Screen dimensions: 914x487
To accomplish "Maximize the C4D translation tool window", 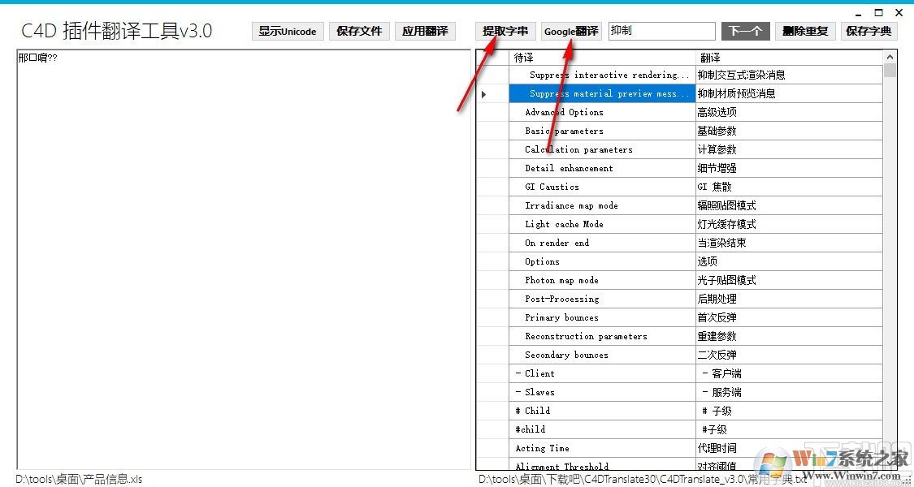I will (x=878, y=13).
